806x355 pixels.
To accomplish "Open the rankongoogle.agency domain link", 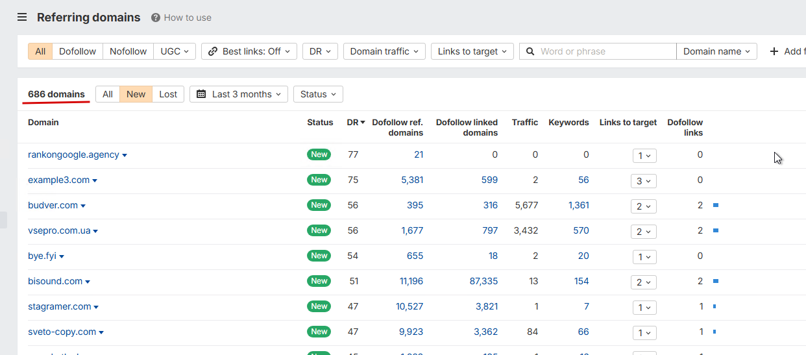I will click(x=73, y=154).
